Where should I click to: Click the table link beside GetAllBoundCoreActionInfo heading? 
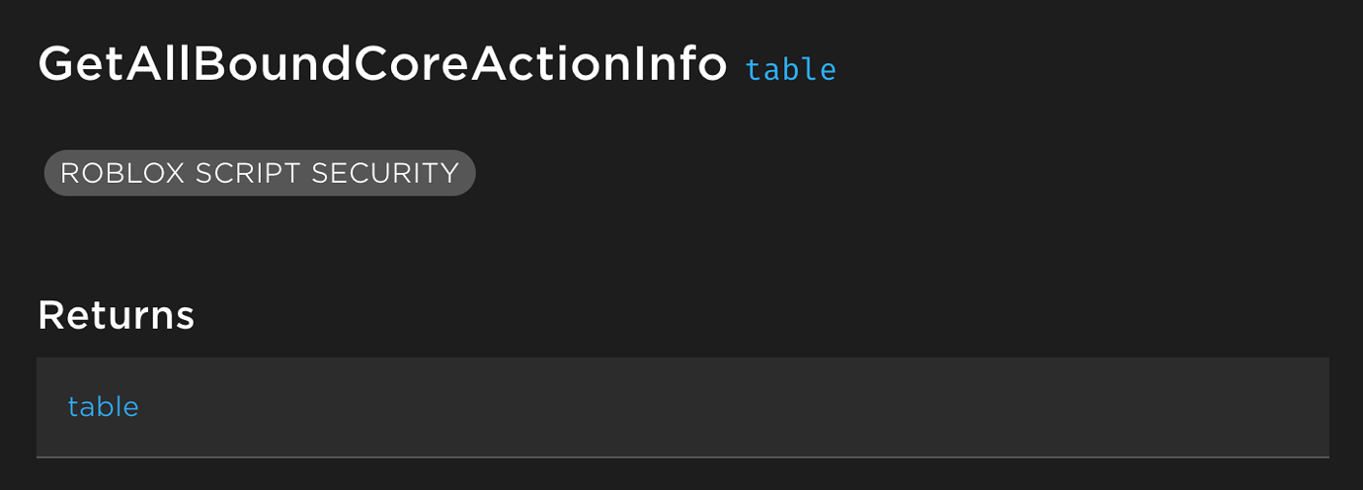(790, 70)
